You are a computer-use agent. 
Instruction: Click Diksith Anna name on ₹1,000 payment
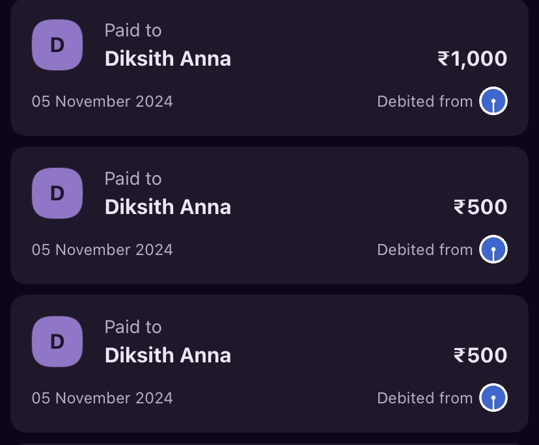point(168,59)
